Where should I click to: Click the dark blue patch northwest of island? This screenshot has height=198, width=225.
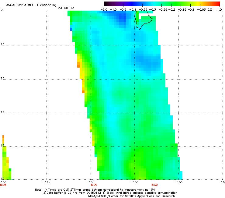(121, 17)
